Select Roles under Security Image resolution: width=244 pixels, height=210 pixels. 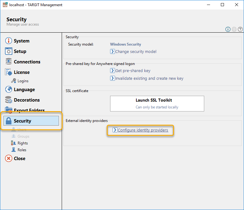[x=22, y=150]
